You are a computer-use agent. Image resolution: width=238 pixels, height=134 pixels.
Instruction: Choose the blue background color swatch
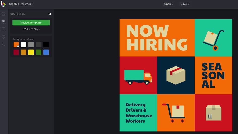tap(46, 52)
